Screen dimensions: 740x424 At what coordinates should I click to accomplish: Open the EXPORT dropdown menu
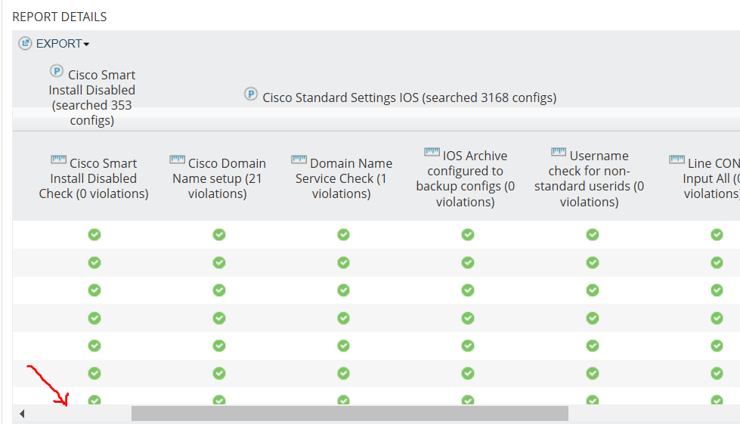(62, 44)
